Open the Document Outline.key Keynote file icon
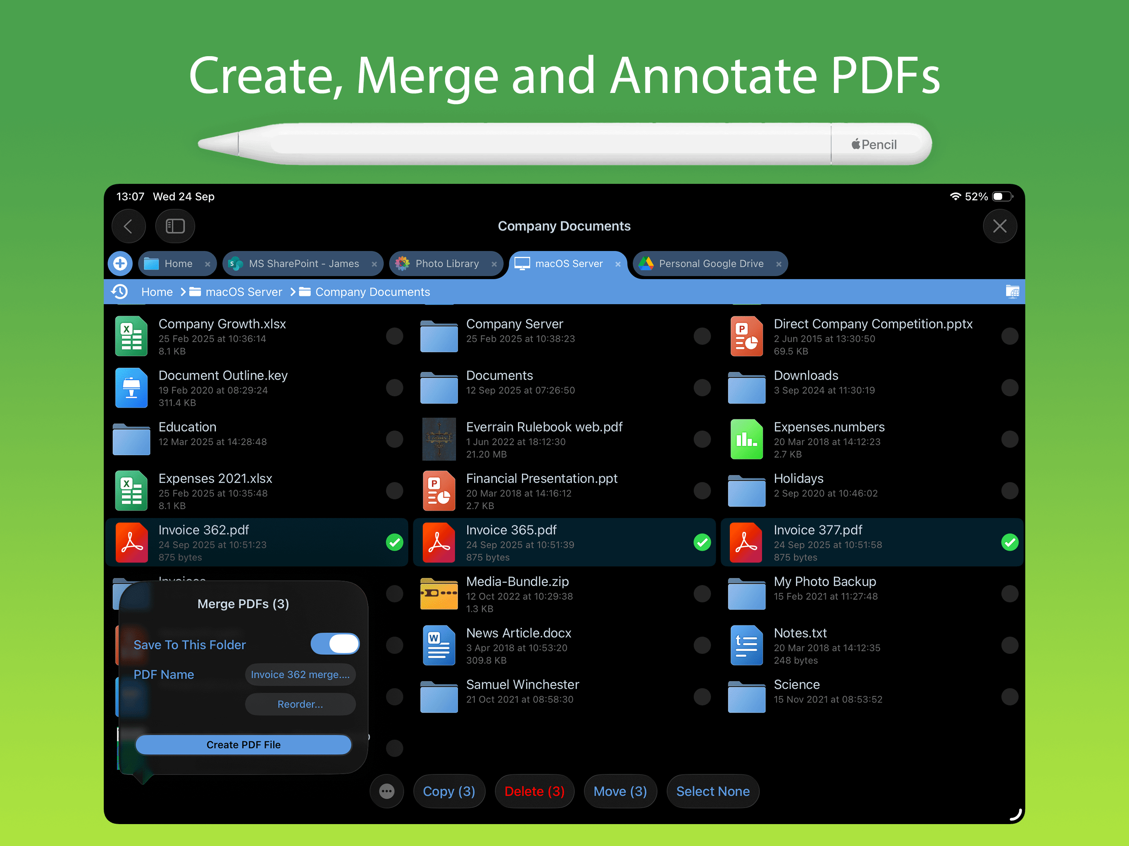Screen dimensions: 1129x846 pos(131,388)
